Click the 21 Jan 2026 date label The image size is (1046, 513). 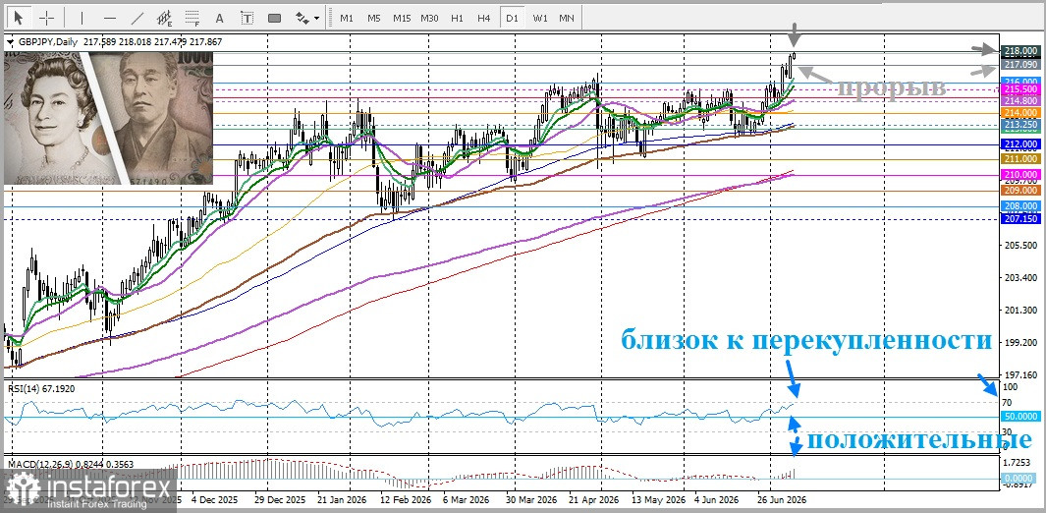(x=344, y=499)
